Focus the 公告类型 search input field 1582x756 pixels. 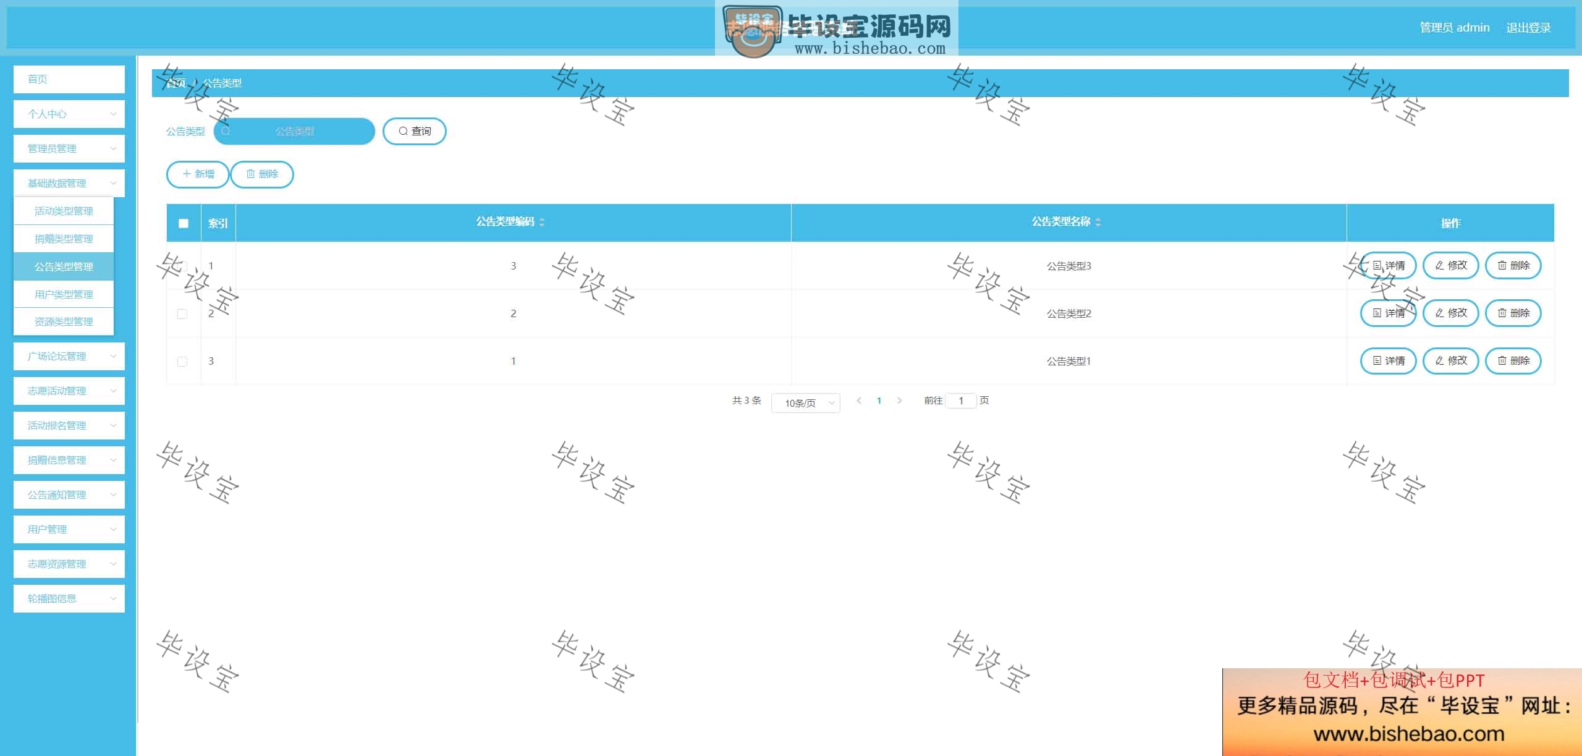click(x=294, y=131)
